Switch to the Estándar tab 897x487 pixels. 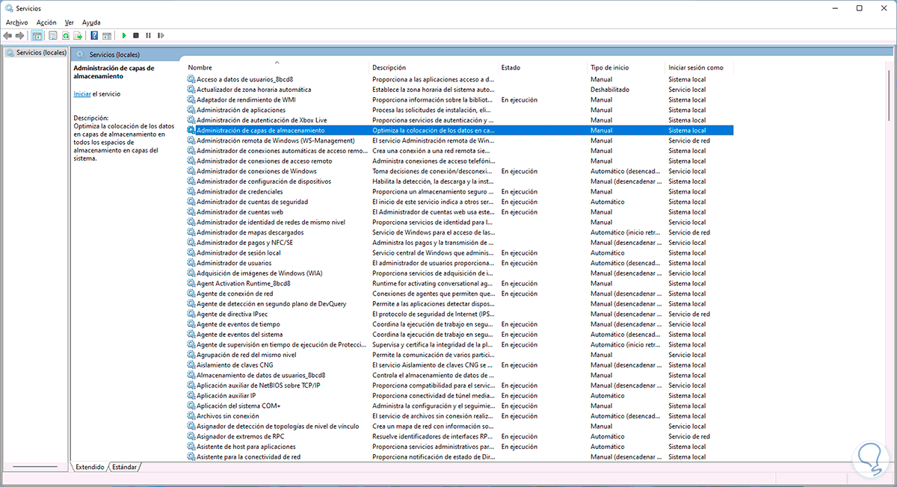coord(125,467)
